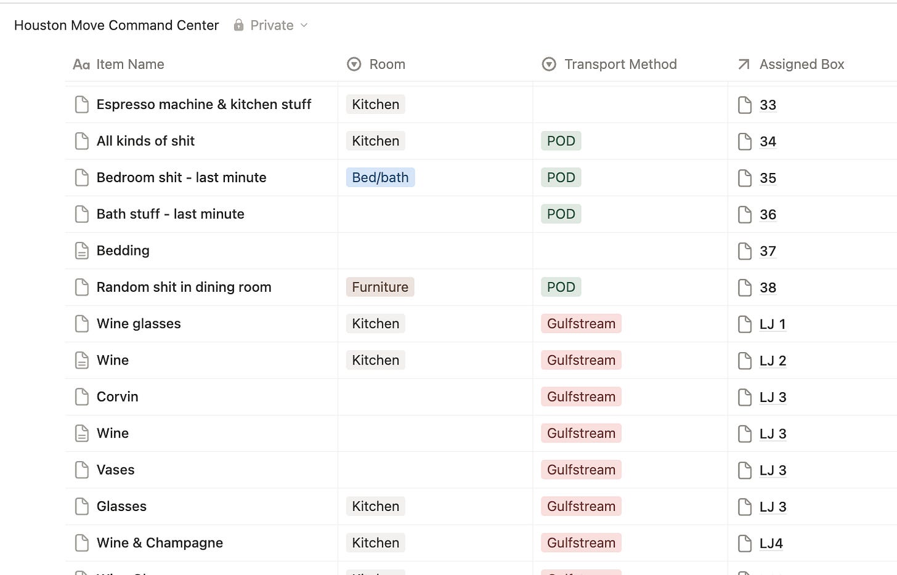Click the page icon beside Corvin
Screen dimensions: 897x575
81,397
